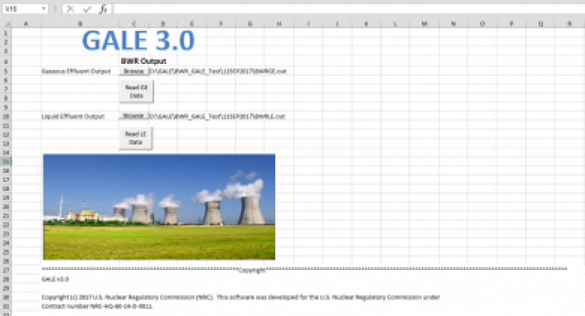Click the GALE v3.0 version text cell
The width and height of the screenshot is (585, 316).
[55, 279]
